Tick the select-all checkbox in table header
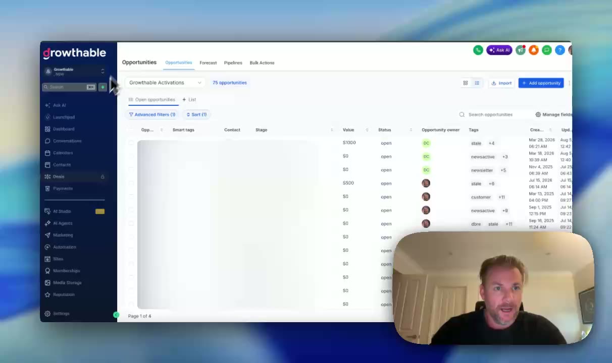The width and height of the screenshot is (612, 363). pyautogui.click(x=131, y=130)
